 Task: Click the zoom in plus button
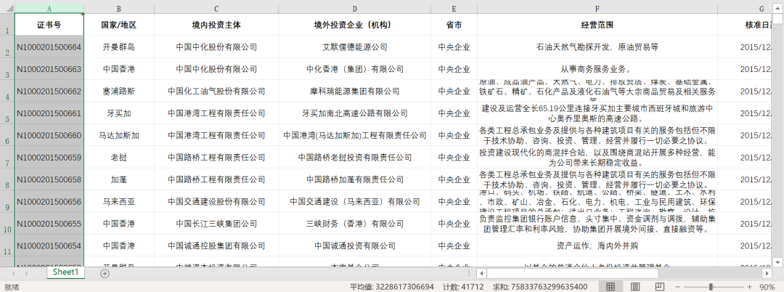749,287
